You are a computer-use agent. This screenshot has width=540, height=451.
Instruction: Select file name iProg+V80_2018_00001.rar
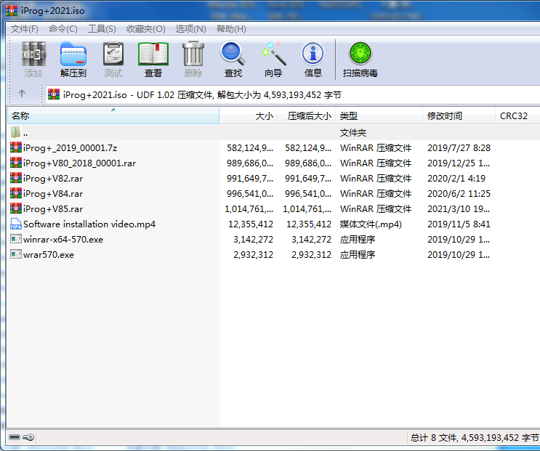pyautogui.click(x=79, y=163)
